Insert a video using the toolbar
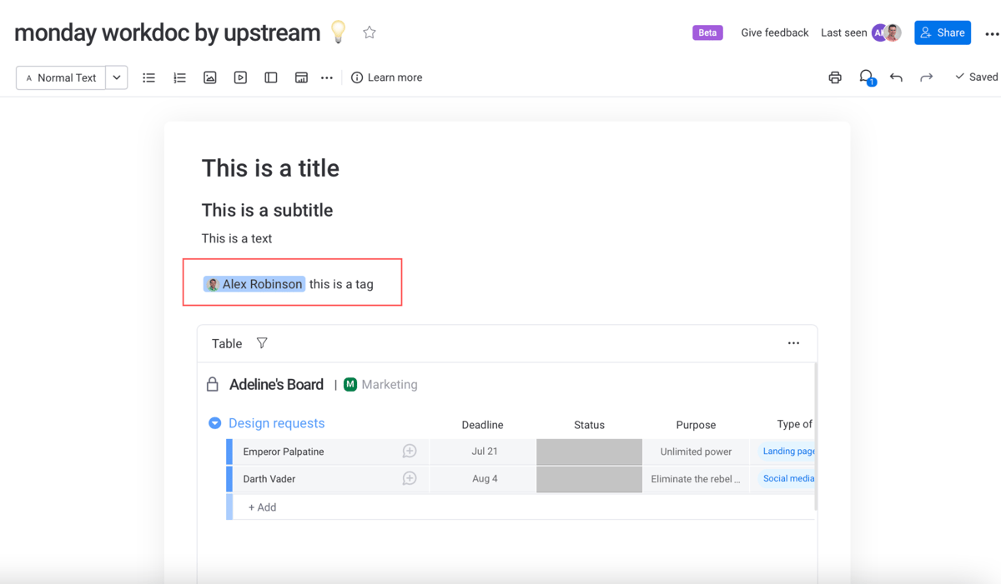This screenshot has height=584, width=1001. [x=240, y=77]
